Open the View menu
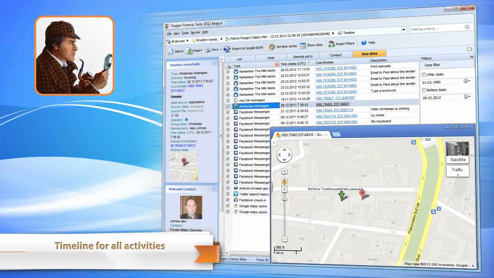494x278 pixels. click(x=176, y=34)
